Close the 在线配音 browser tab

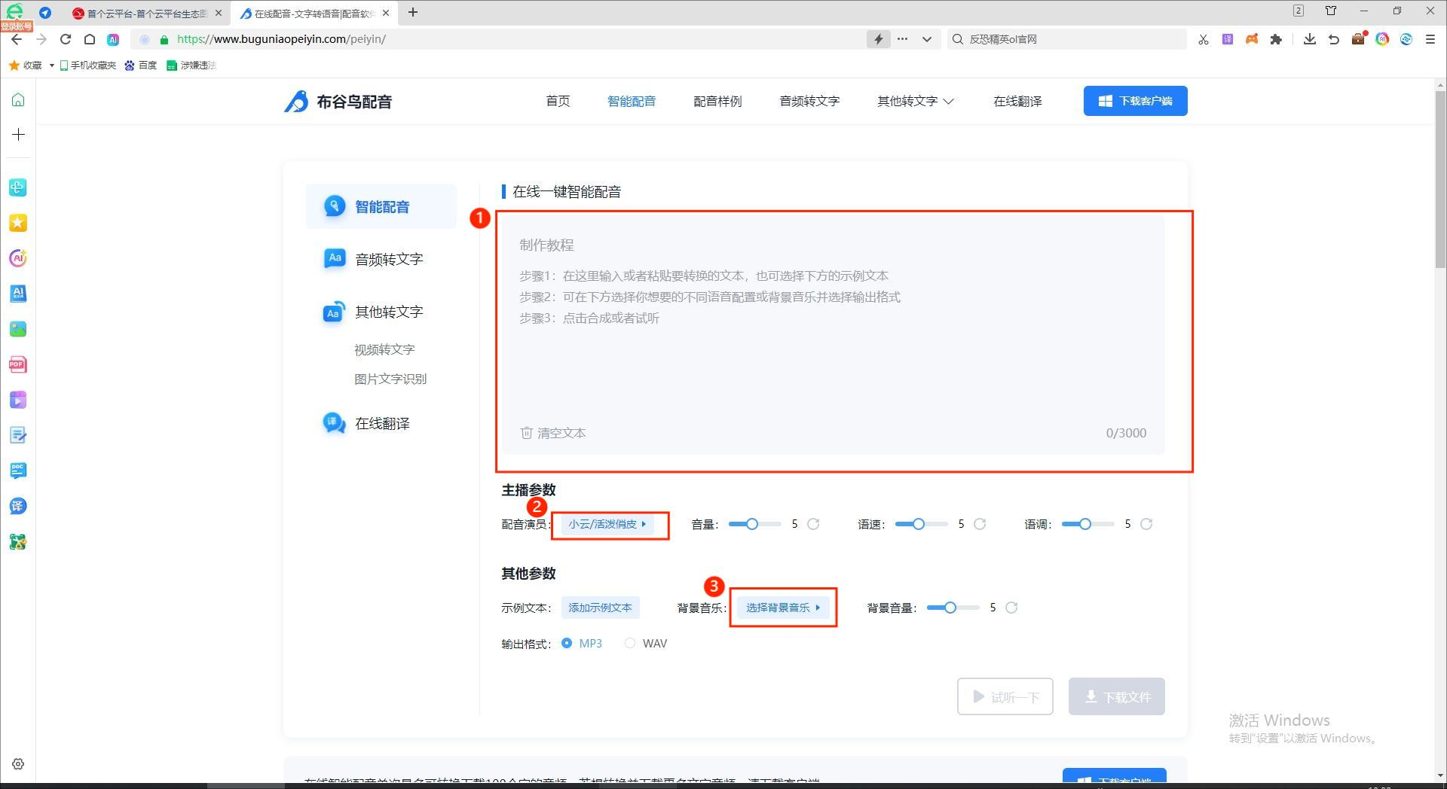point(386,13)
